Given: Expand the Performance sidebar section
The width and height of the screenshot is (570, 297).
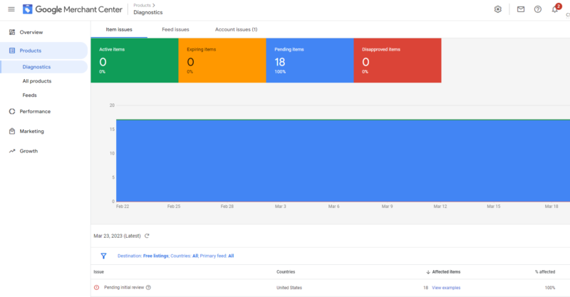Looking at the screenshot, I should click(x=35, y=111).
